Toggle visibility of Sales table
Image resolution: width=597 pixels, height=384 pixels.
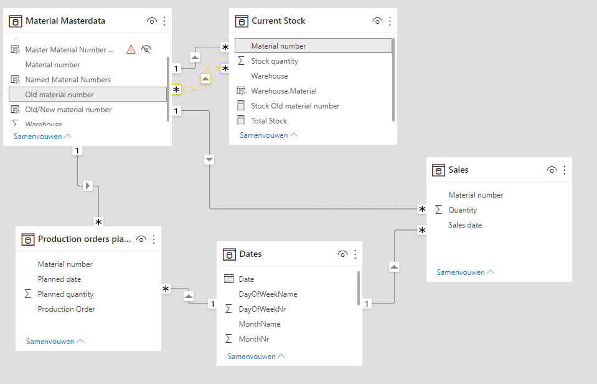click(x=552, y=170)
